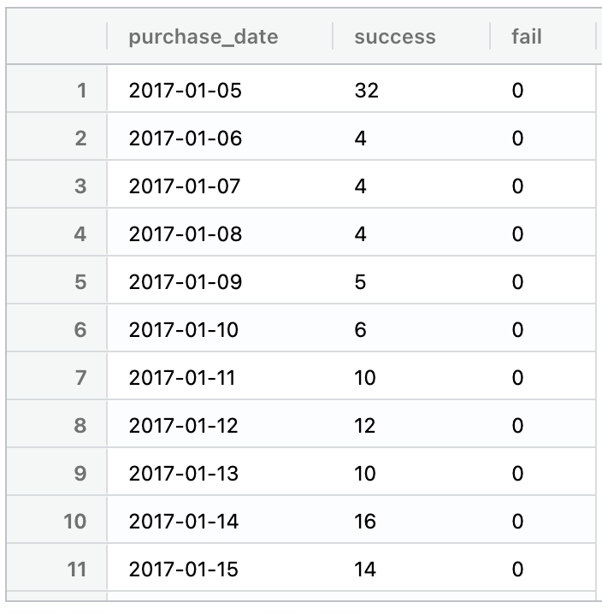Click the blank top-left corner header cell
Image resolution: width=602 pixels, height=614 pixels.
tap(56, 37)
